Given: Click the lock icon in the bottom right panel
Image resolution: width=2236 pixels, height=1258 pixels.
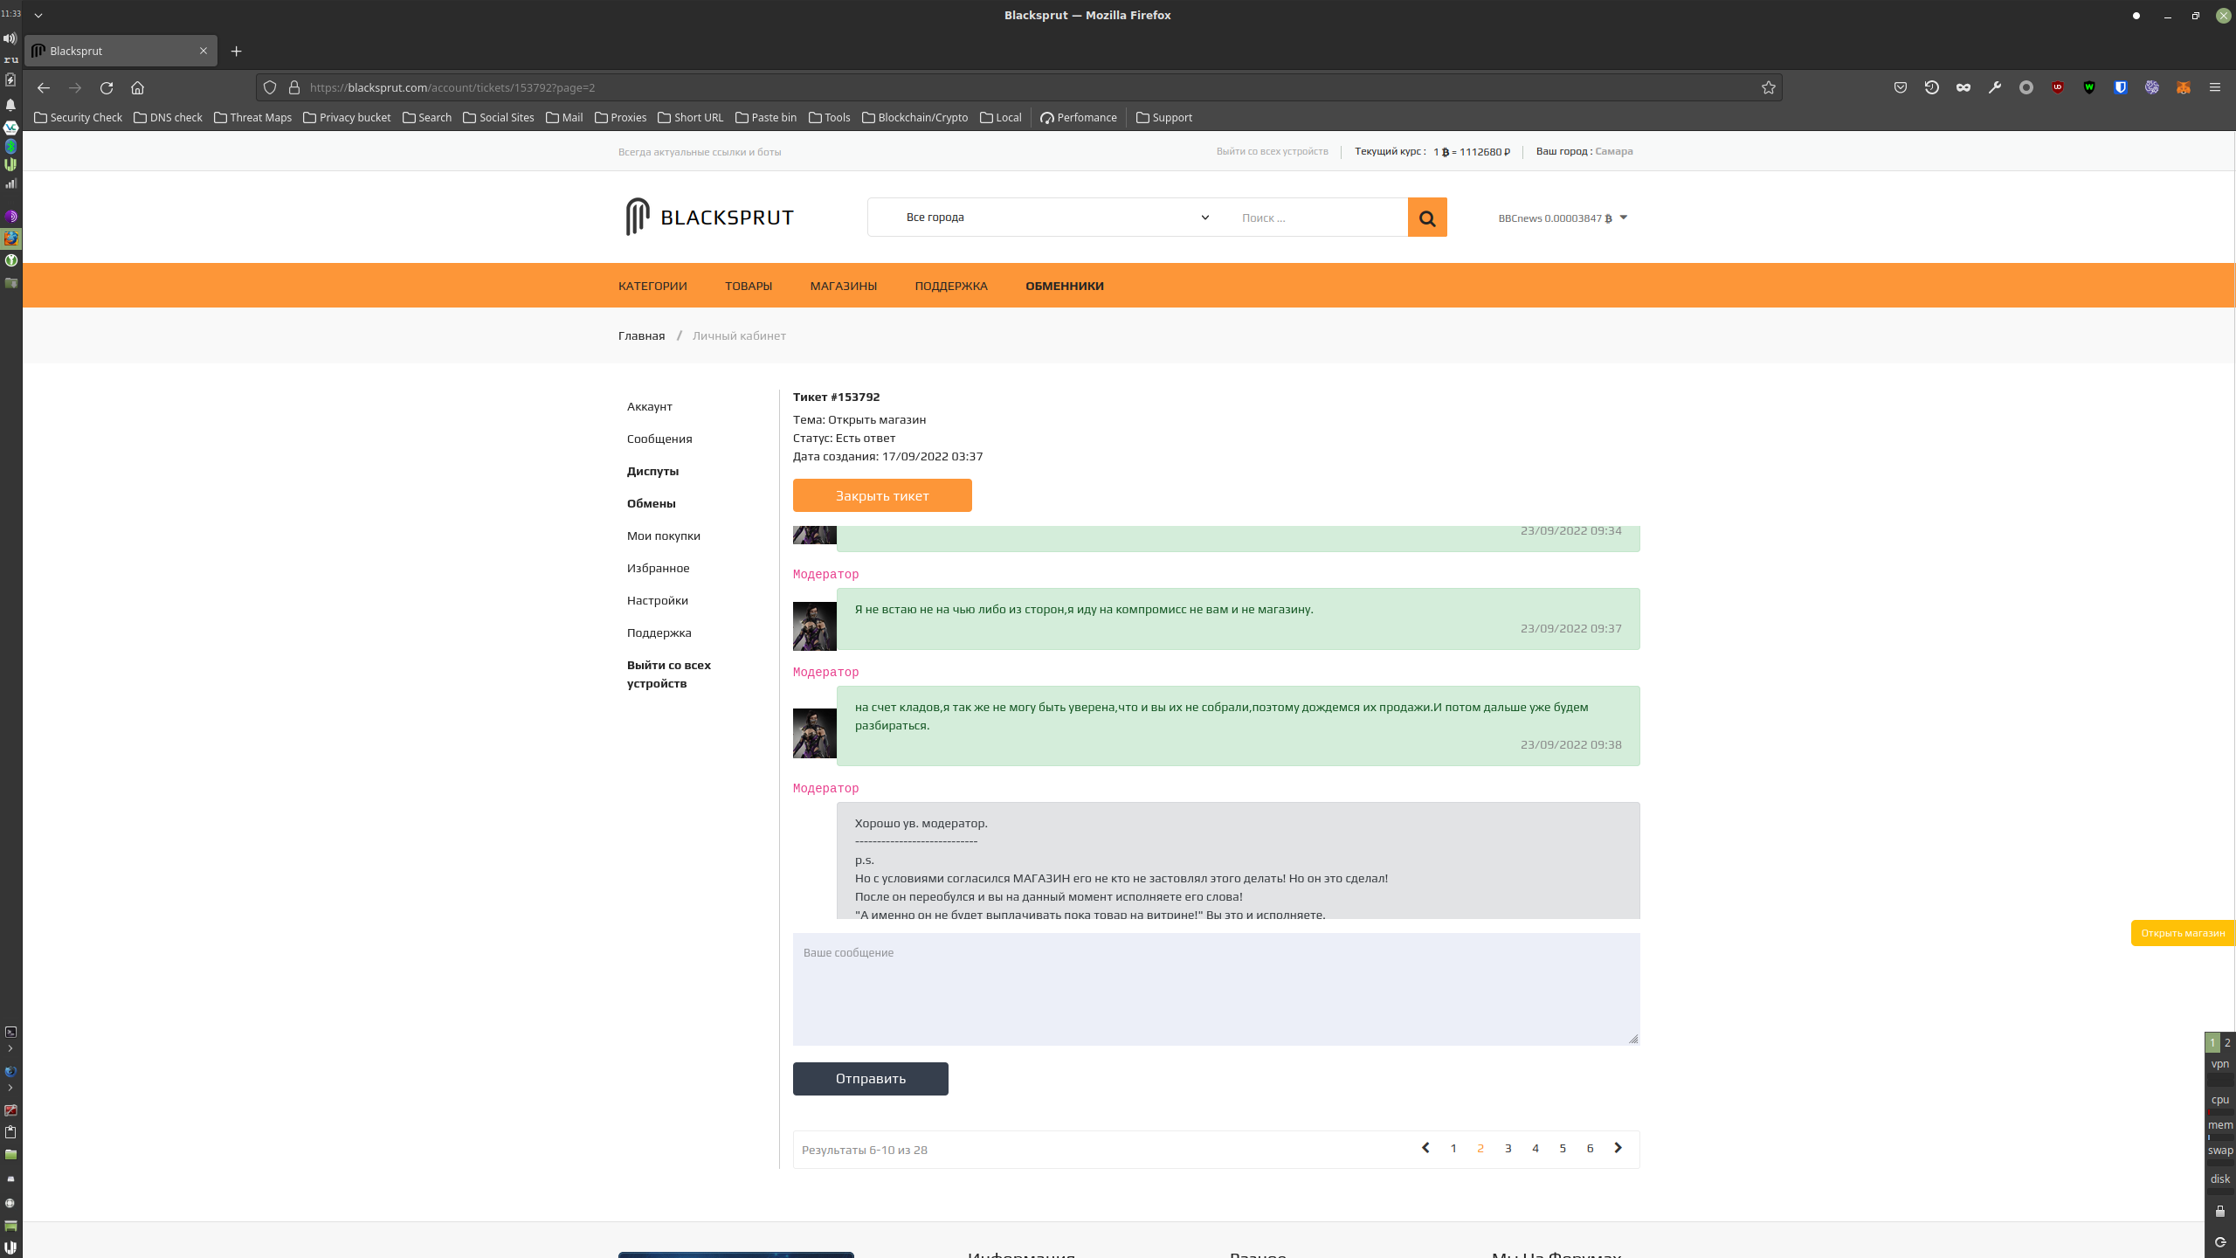Looking at the screenshot, I should coord(2219,1211).
